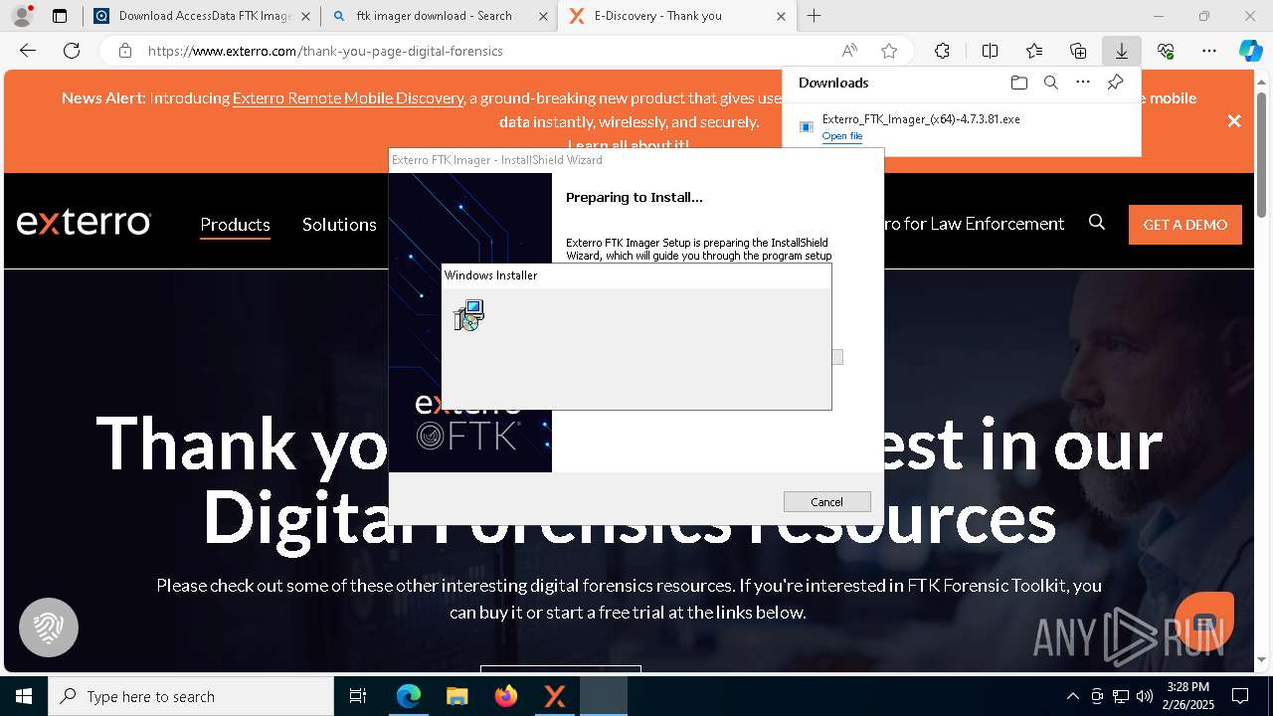Viewport: 1273px width, 716px height.
Task: Open network status tray icon
Action: click(1121, 696)
